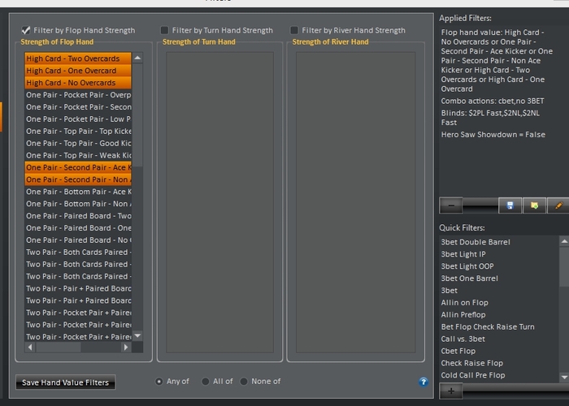Click the minus button under Applied Filters
569x406 pixels.
point(450,205)
